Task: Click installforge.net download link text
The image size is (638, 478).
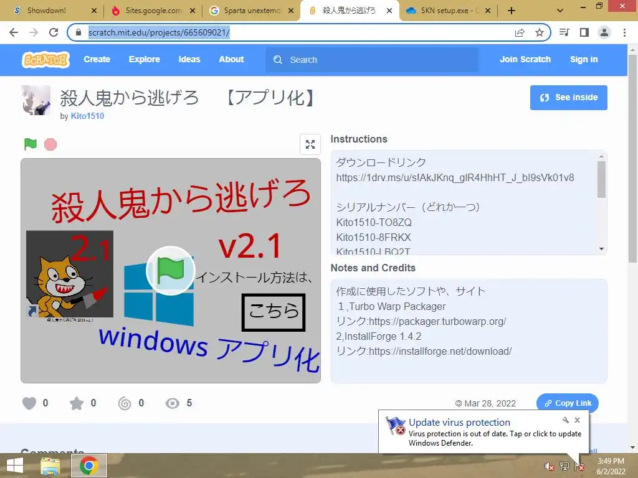Action: 440,351
